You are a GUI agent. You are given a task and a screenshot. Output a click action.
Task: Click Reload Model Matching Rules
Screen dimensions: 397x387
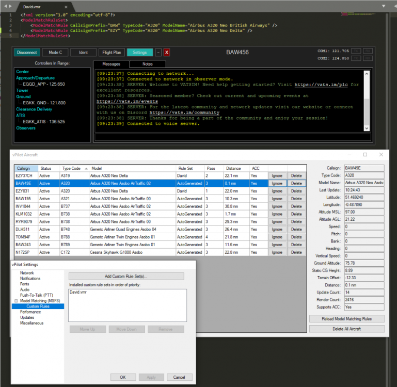tap(346, 318)
